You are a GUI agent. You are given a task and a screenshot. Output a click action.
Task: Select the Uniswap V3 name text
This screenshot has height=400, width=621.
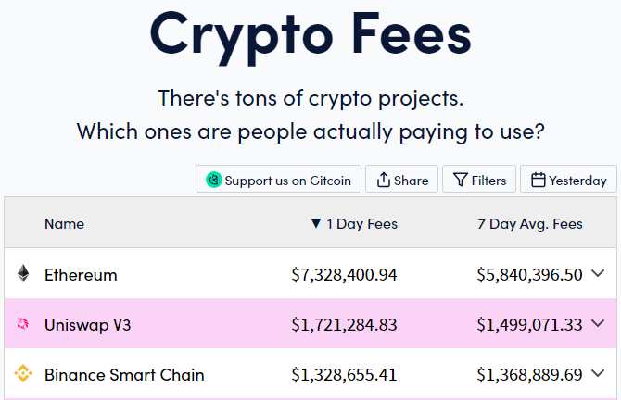pyautogui.click(x=89, y=324)
